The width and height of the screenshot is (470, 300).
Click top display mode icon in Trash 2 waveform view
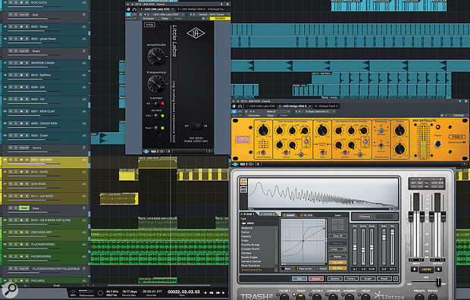click(243, 182)
